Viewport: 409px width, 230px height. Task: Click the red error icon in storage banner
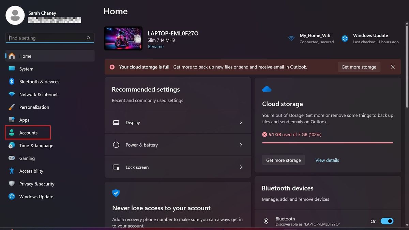[112, 67]
